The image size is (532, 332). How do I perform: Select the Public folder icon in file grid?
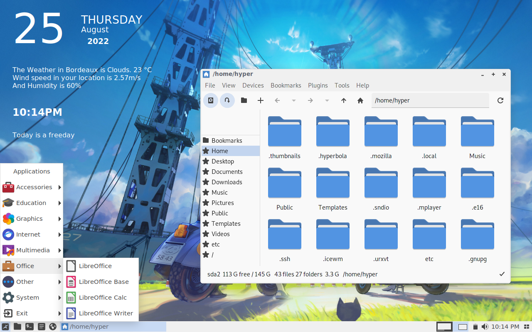click(285, 183)
